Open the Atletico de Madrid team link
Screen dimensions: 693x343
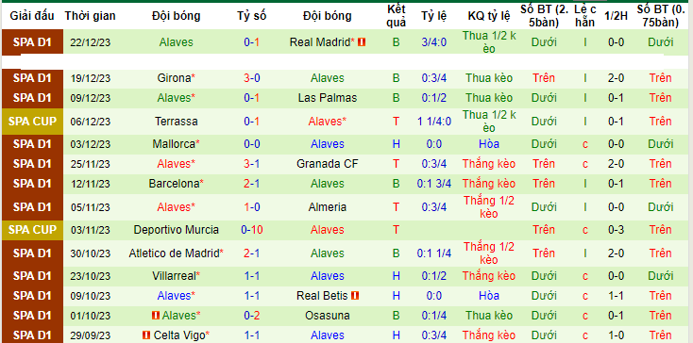pos(176,253)
